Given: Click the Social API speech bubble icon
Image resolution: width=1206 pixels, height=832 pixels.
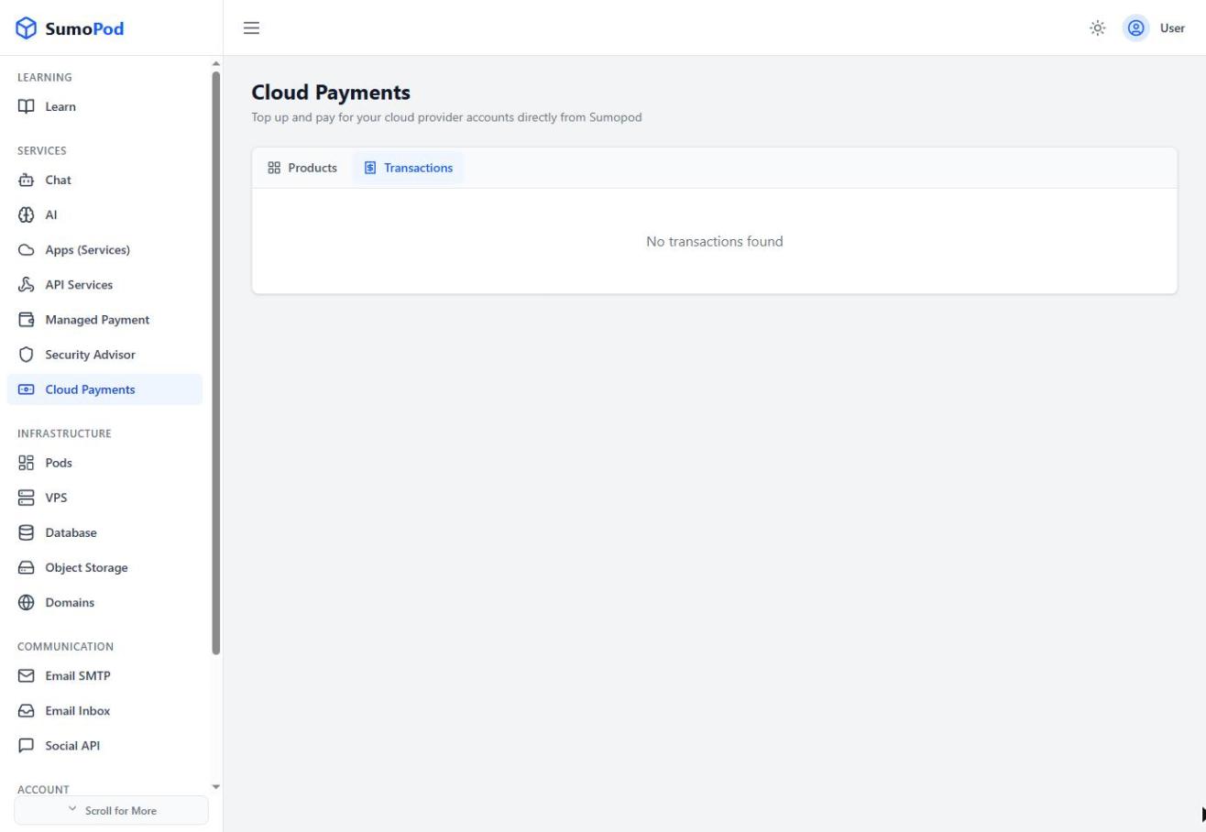Looking at the screenshot, I should (x=27, y=745).
